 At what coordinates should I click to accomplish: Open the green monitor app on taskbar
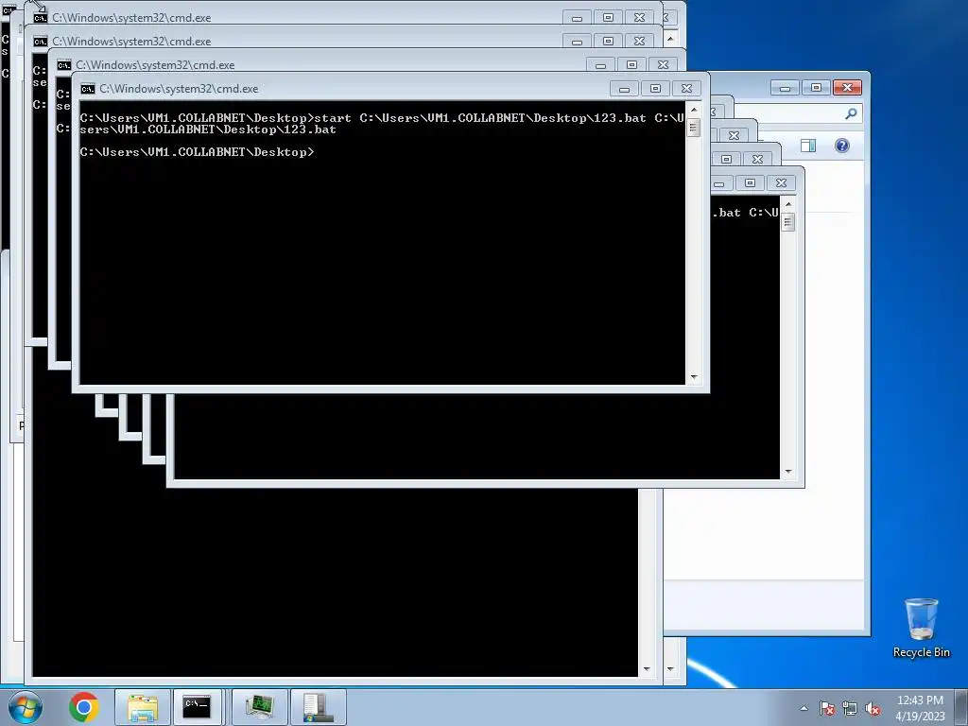point(260,707)
